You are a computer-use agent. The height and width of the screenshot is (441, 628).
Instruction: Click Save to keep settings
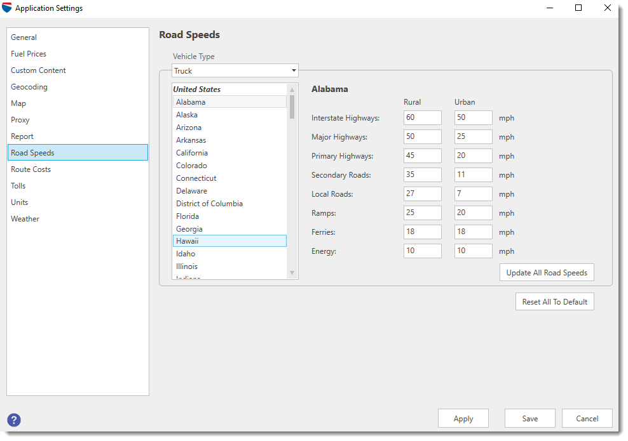529,419
